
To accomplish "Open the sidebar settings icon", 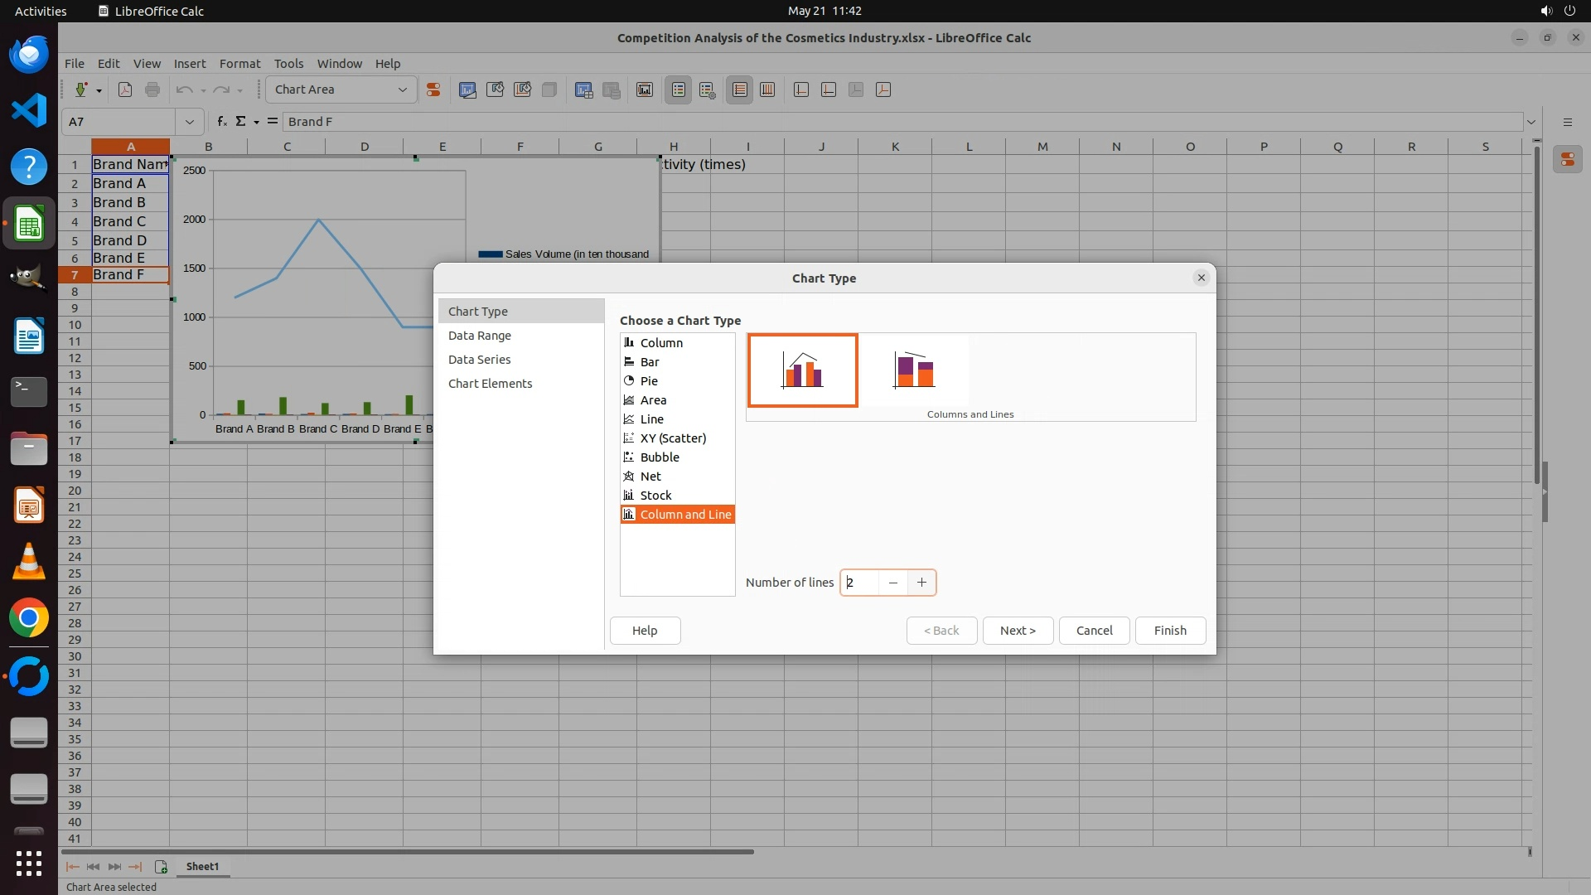I will [x=1567, y=122].
